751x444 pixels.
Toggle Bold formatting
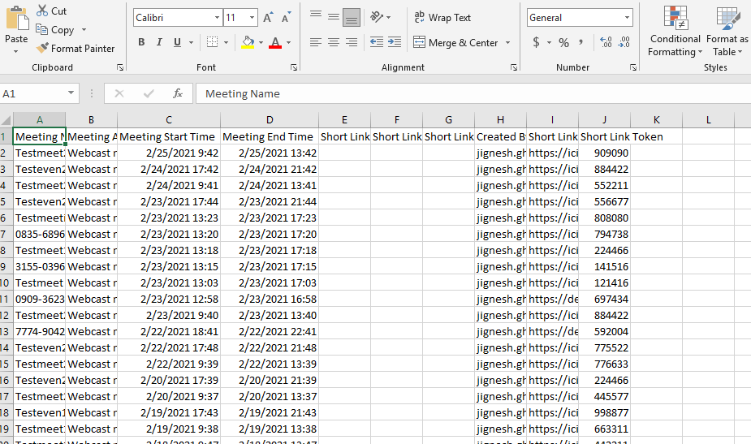tap(141, 42)
